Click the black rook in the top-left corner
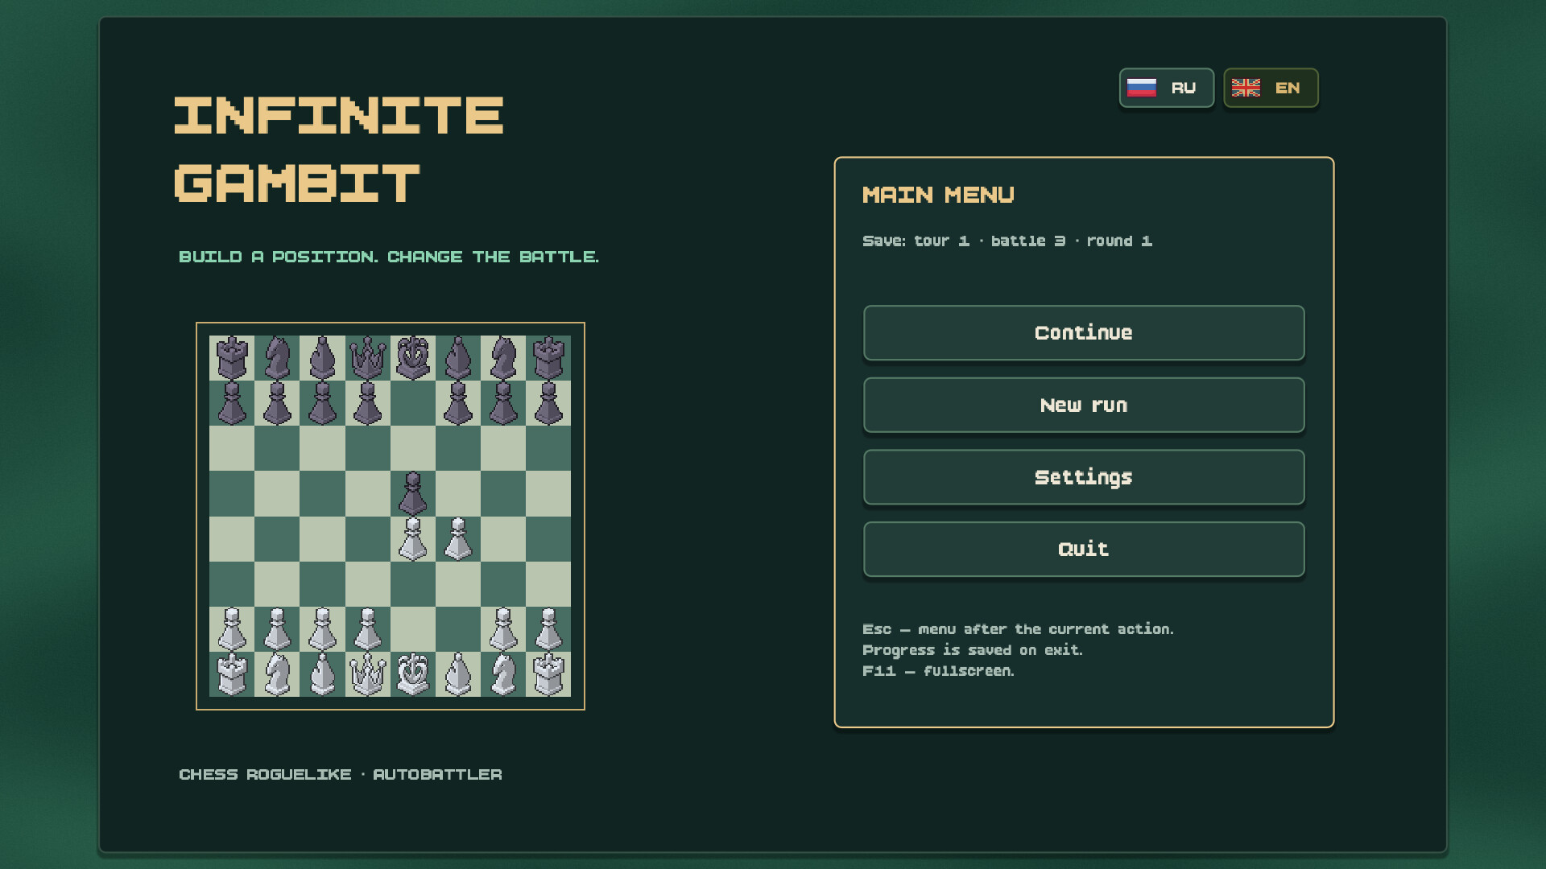This screenshot has width=1546, height=869. pyautogui.click(x=232, y=358)
